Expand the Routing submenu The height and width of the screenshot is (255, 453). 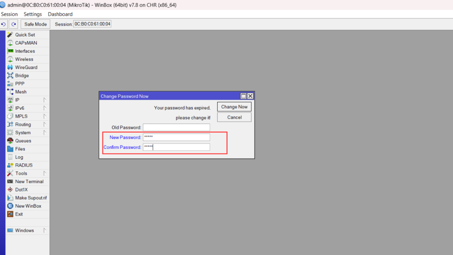tap(45, 124)
